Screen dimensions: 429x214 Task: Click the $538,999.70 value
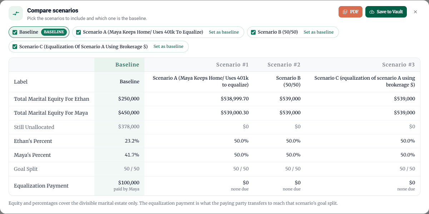[x=235, y=99]
